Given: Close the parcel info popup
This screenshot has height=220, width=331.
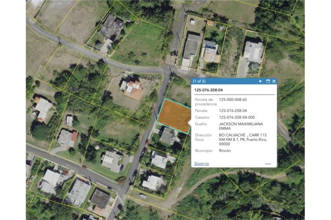Looking at the screenshot, I should [x=274, y=81].
